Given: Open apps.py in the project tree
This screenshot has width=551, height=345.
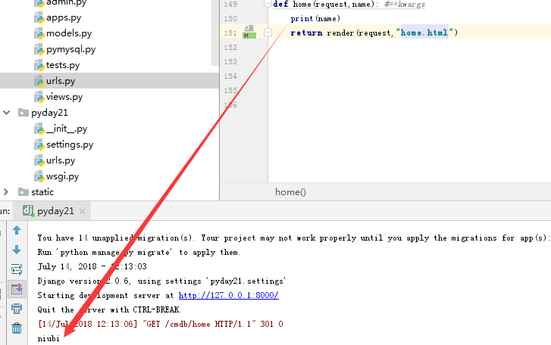Looking at the screenshot, I should point(64,17).
